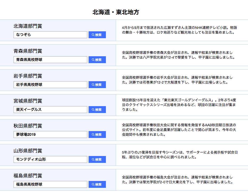Click into the 青森県高校野球 text box
Image resolution: width=248 pixels, height=195 pixels.
(50, 60)
